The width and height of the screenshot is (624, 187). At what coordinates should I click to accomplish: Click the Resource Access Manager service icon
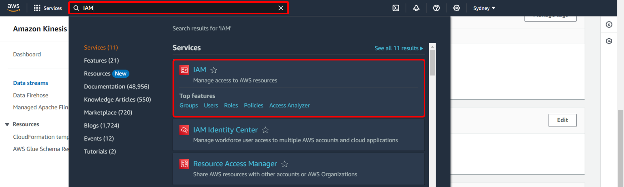(184, 164)
